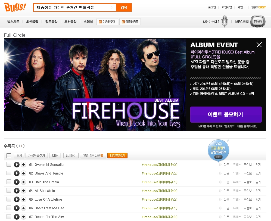Expand 뮤비 dropdown for Love Of A Lifetime

236,200
